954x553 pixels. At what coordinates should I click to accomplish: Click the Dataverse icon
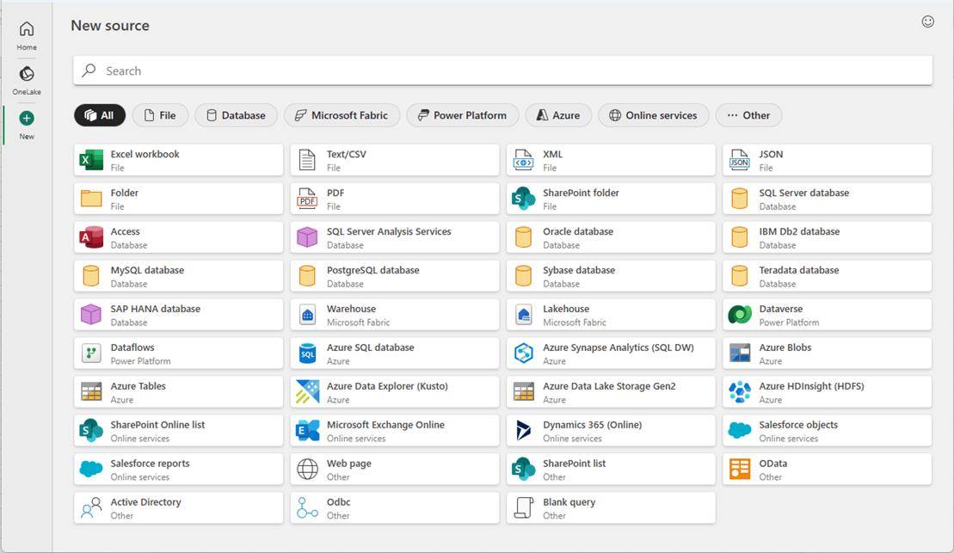pyautogui.click(x=739, y=315)
